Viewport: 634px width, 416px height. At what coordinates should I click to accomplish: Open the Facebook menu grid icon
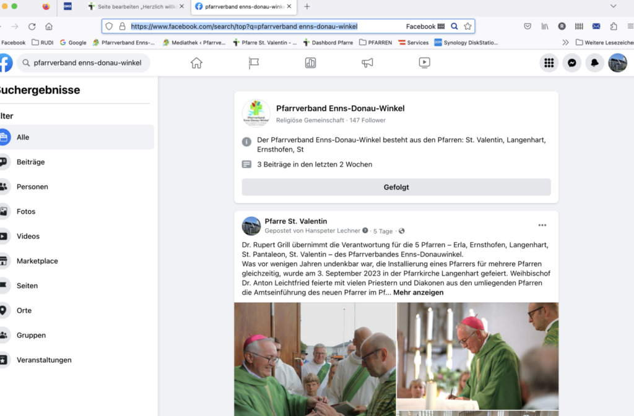549,63
